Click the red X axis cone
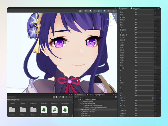This screenshot has height=126, width=168. (x=108, y=19)
